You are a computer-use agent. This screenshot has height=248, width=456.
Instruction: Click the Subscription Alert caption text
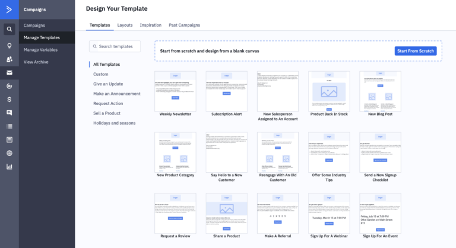(227, 115)
